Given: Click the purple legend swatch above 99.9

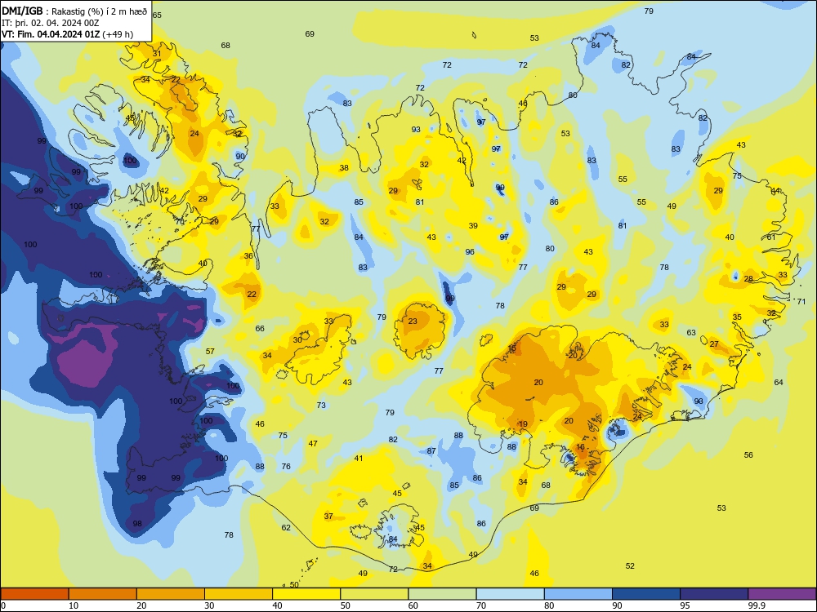Looking at the screenshot, I should 782,594.
